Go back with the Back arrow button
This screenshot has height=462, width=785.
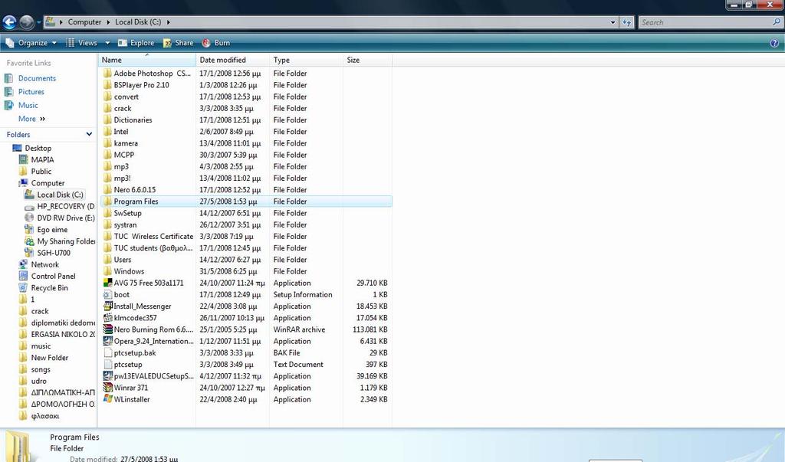9,22
